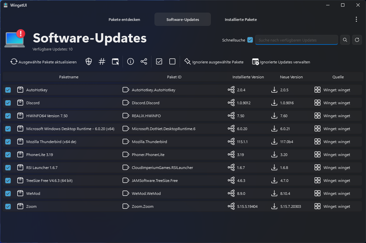Click Ignoriere ausgewählte Pakete button
Viewport: 366px width, 243px height.
[214, 62]
